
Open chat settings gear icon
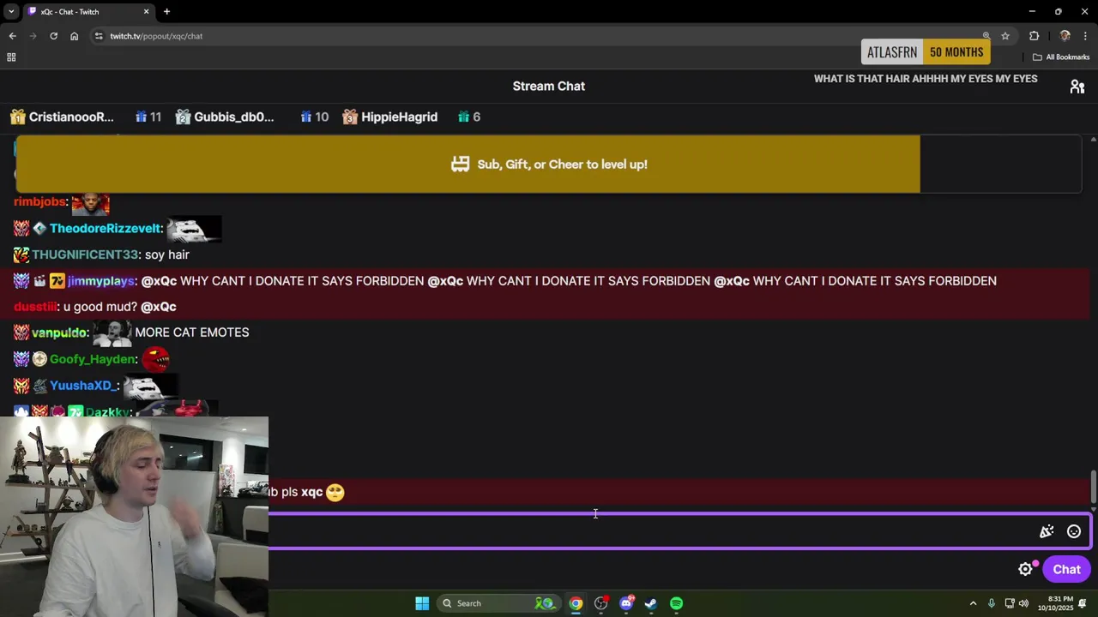[x=1025, y=569]
